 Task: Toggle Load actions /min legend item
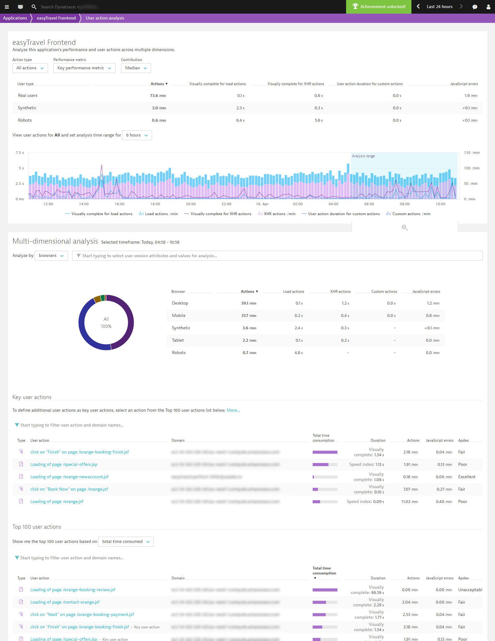158,214
